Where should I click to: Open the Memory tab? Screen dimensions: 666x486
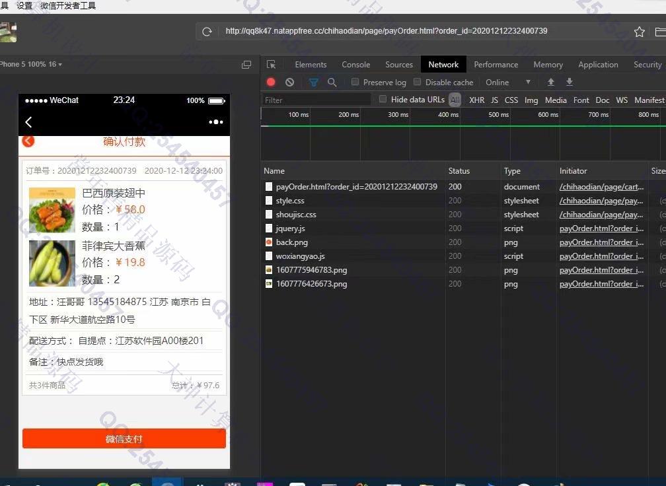(548, 65)
